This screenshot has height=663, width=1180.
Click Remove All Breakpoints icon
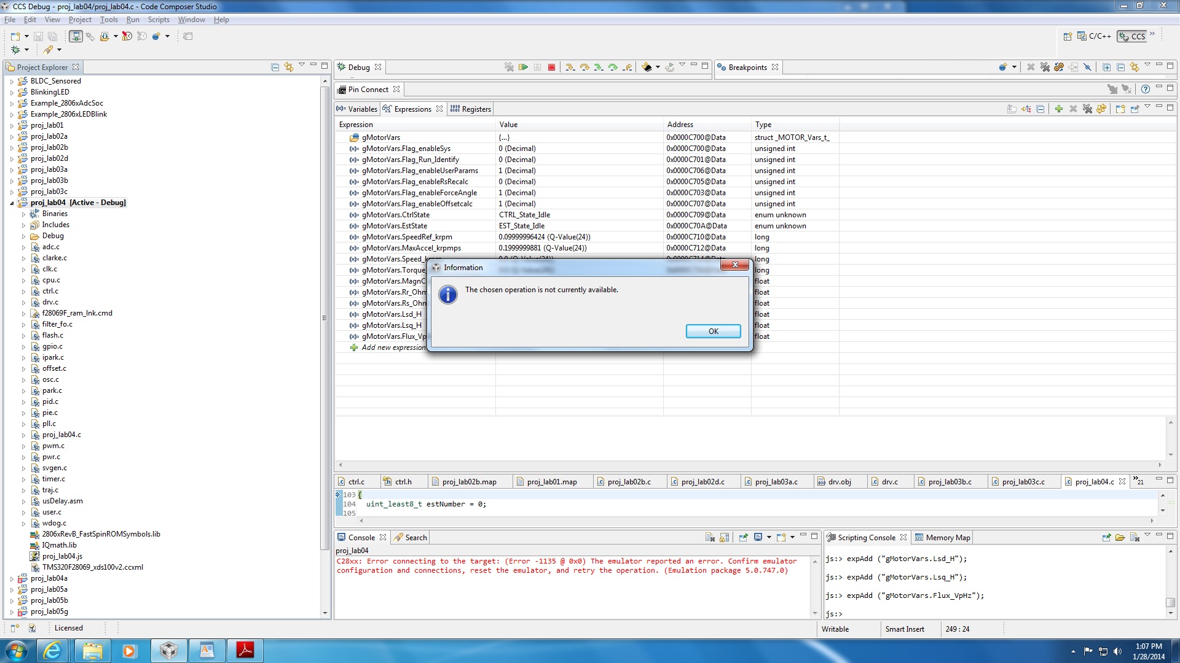[1045, 68]
